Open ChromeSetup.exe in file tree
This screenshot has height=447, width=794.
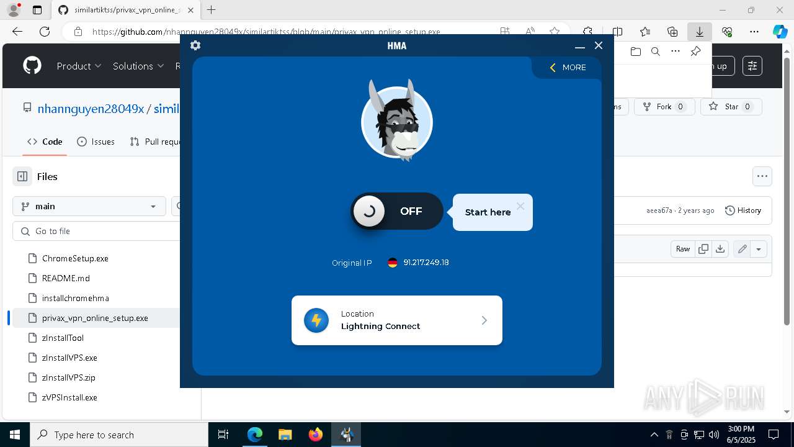tap(75, 258)
